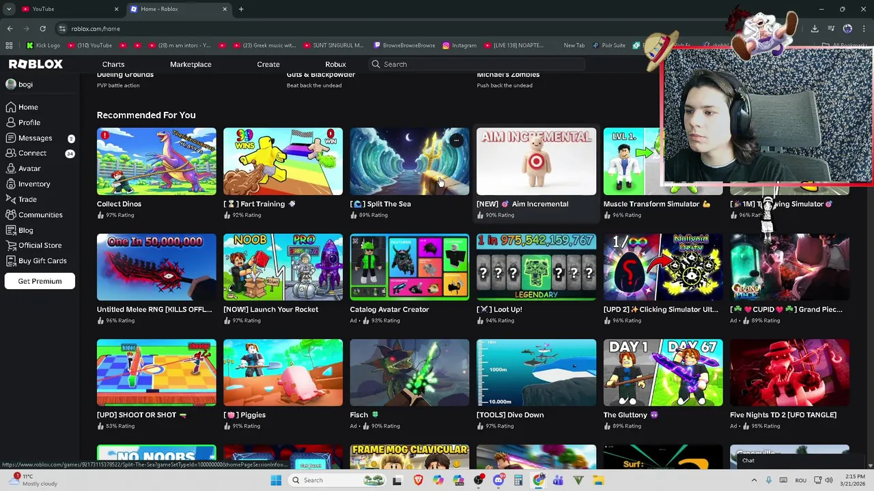Click the Roblox logo

click(36, 64)
